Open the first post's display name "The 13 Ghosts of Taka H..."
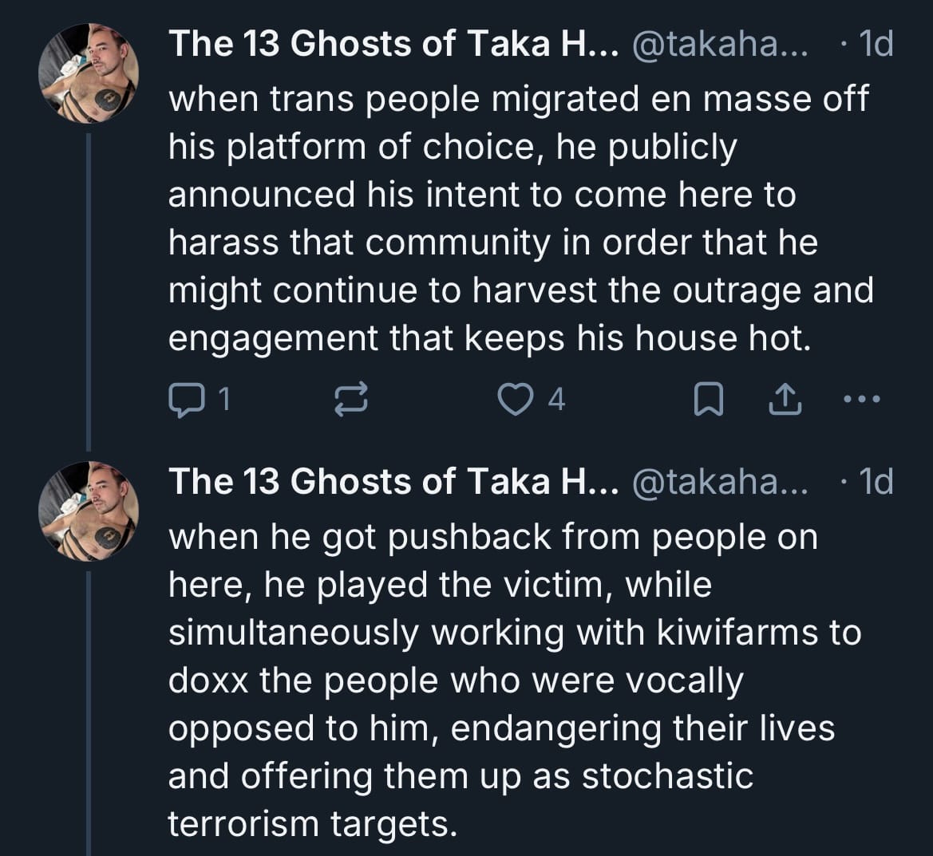933x856 pixels. (393, 45)
